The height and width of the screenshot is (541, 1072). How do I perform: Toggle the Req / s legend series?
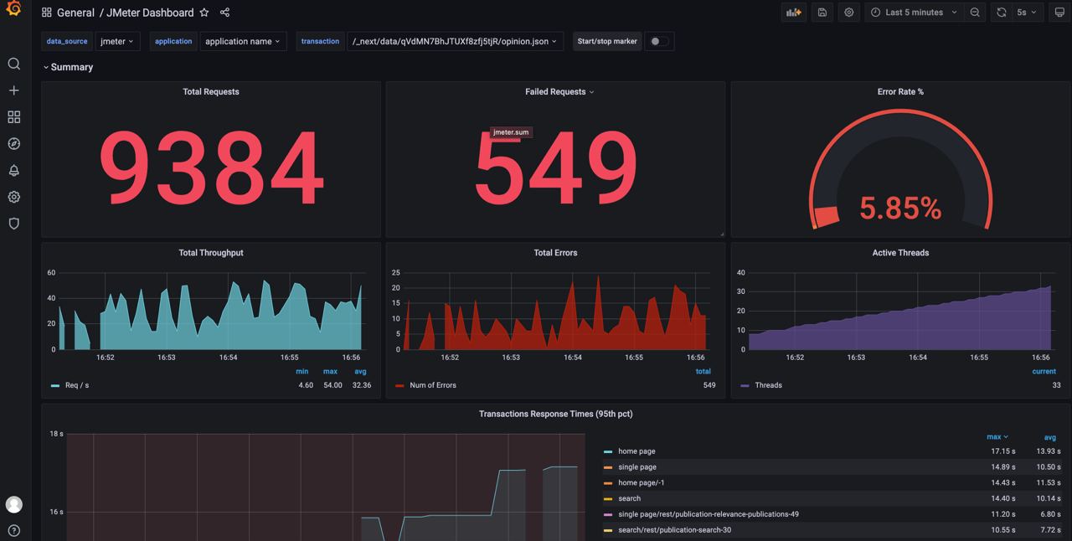pos(77,385)
